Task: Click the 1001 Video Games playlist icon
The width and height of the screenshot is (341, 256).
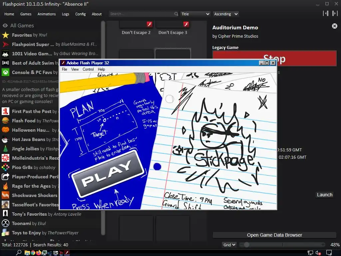Action: pyautogui.click(x=5, y=54)
